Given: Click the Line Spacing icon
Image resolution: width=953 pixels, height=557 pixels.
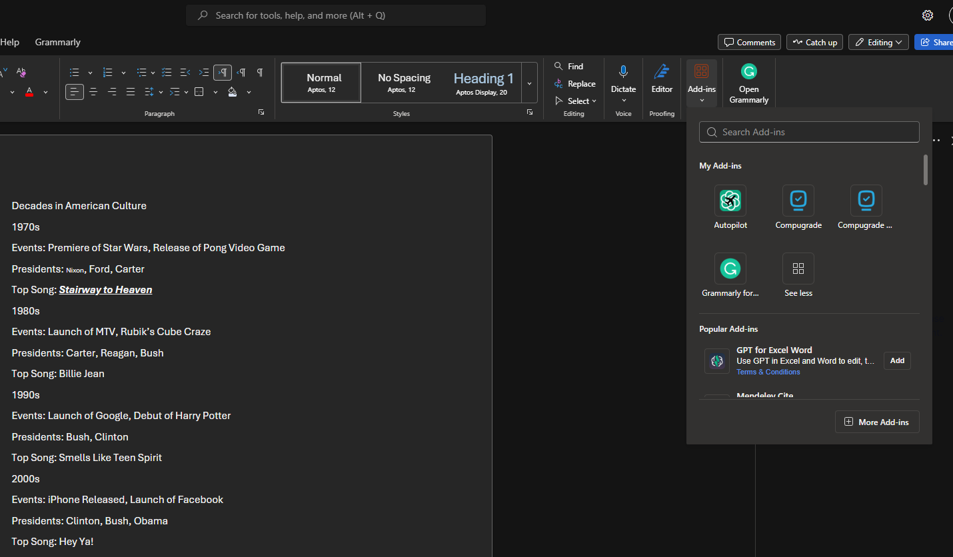Looking at the screenshot, I should point(149,92).
